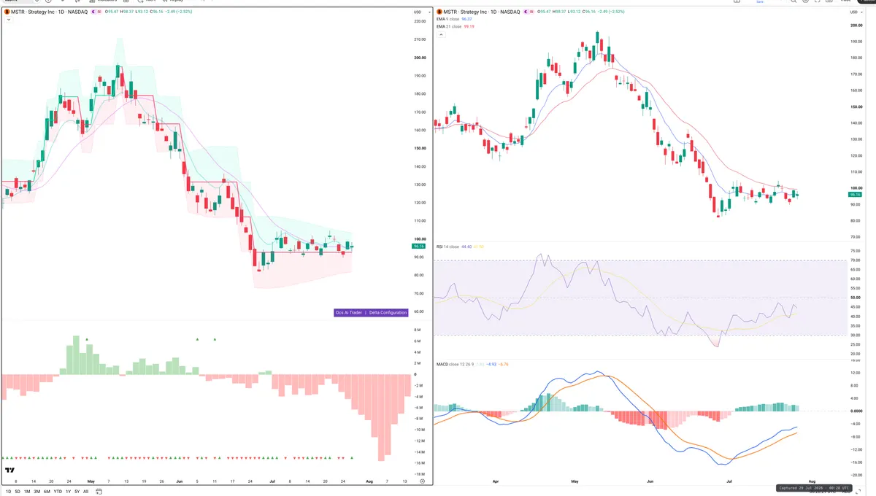Click the 70.00 level on RSI scale

pos(856,260)
